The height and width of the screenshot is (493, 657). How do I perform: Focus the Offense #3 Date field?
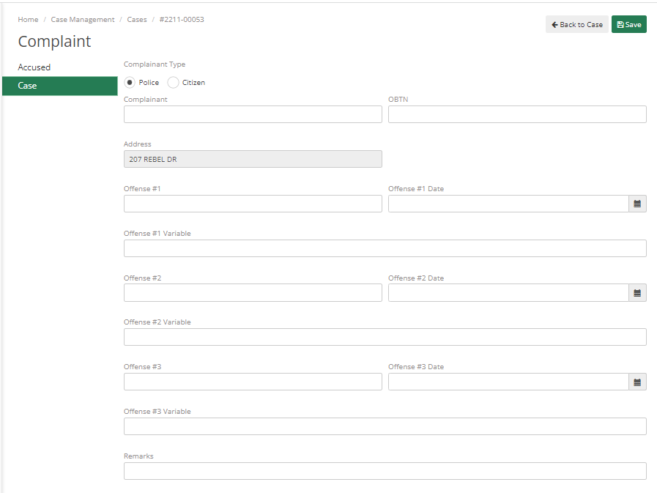coord(508,382)
